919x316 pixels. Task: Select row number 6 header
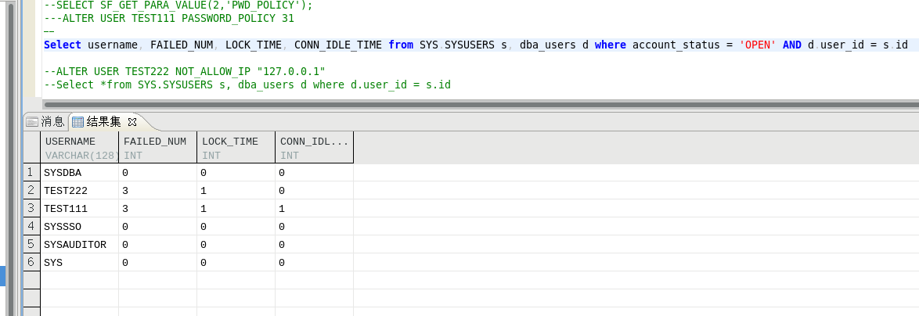coord(31,263)
